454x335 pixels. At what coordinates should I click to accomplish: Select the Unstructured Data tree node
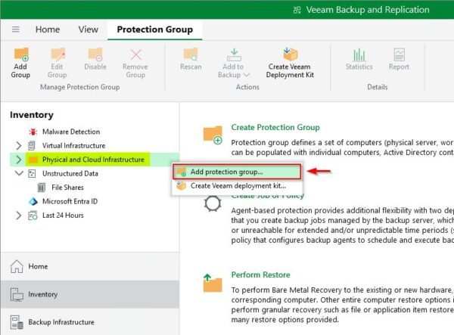[x=70, y=173]
